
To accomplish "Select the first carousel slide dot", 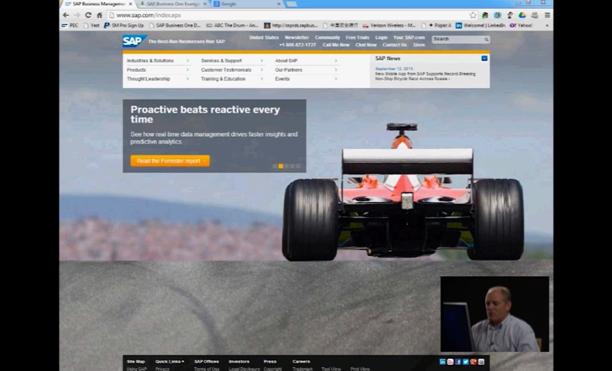I will click(275, 166).
